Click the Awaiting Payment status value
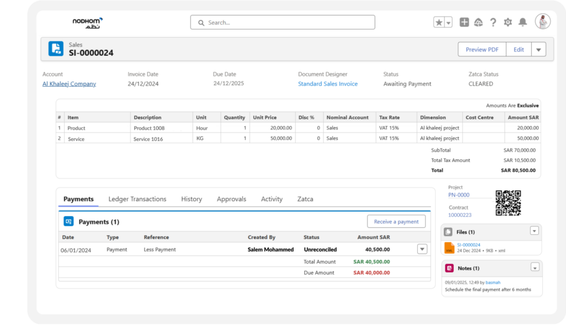Image resolution: width=566 pixels, height=335 pixels. point(407,84)
